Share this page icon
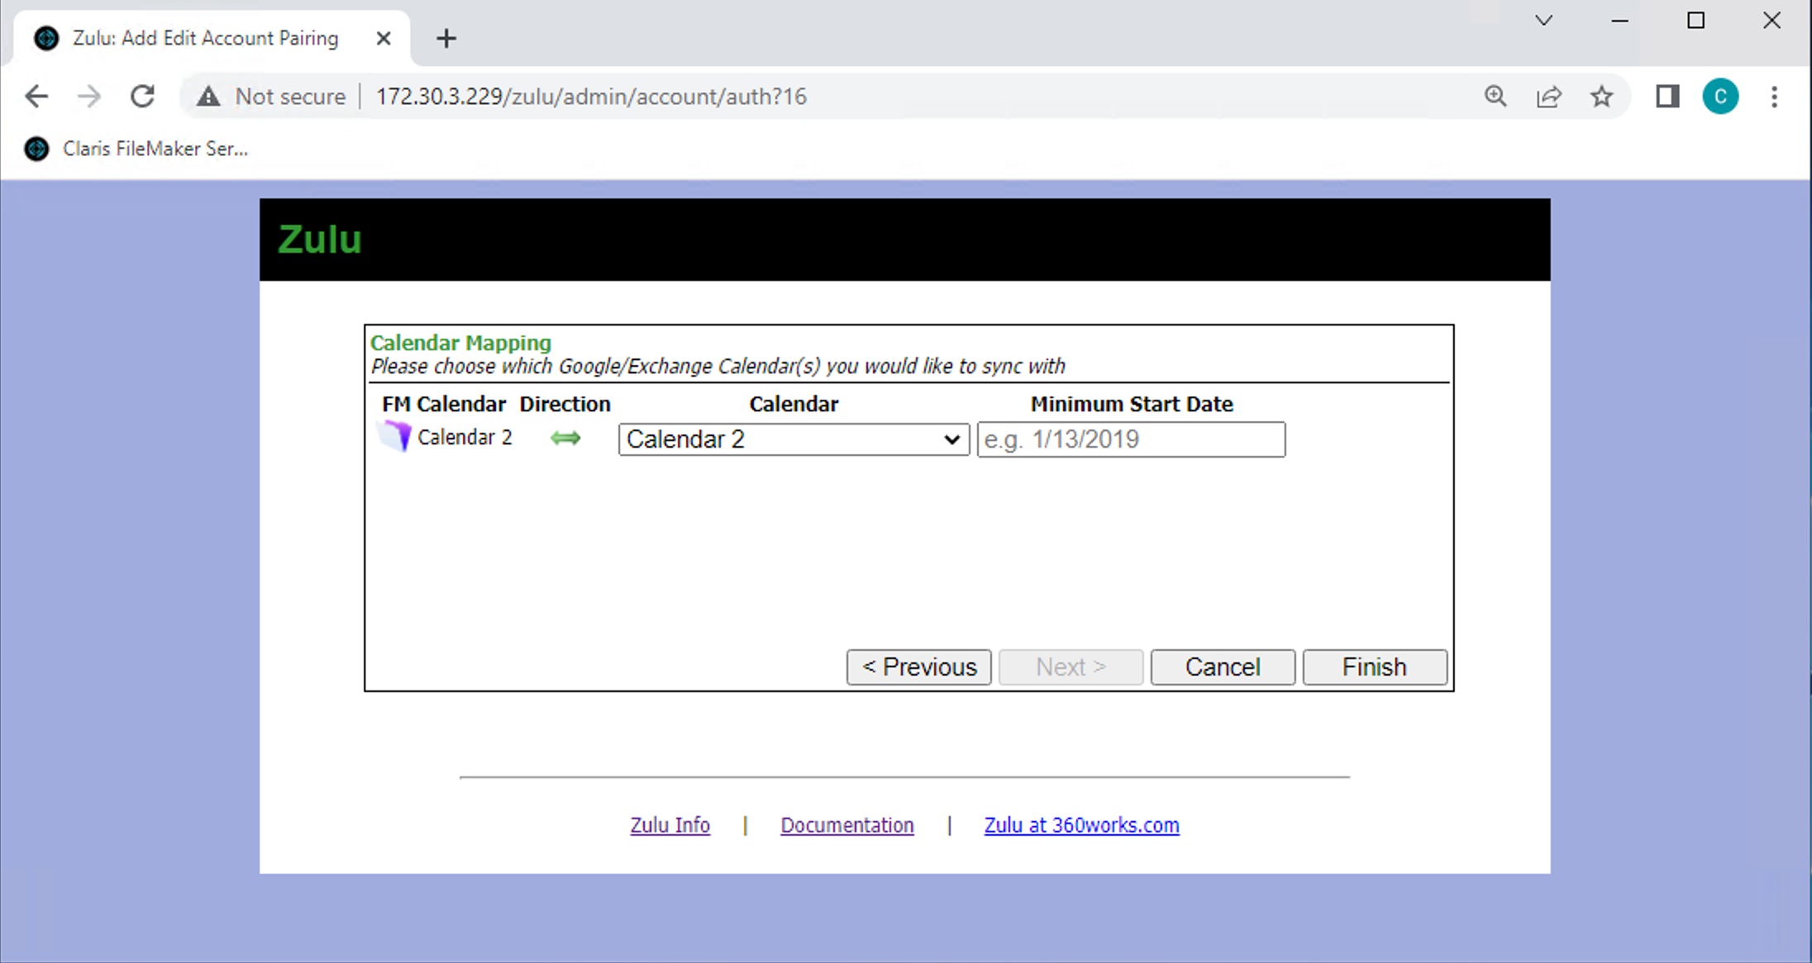 (x=1548, y=97)
